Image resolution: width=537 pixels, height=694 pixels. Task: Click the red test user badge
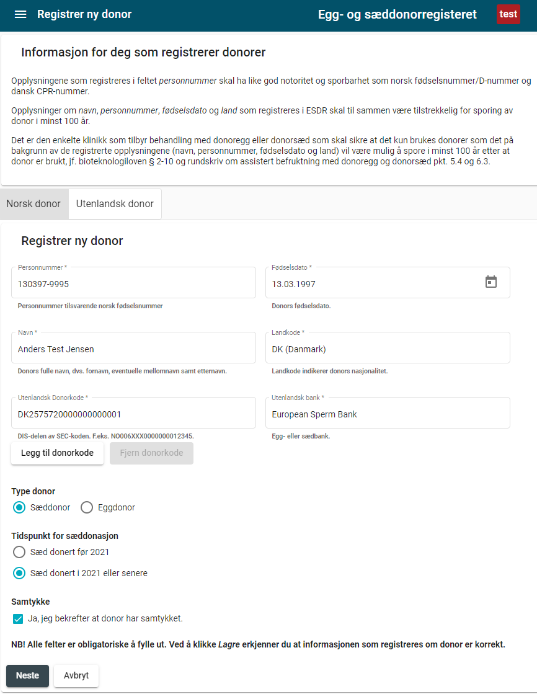point(508,14)
